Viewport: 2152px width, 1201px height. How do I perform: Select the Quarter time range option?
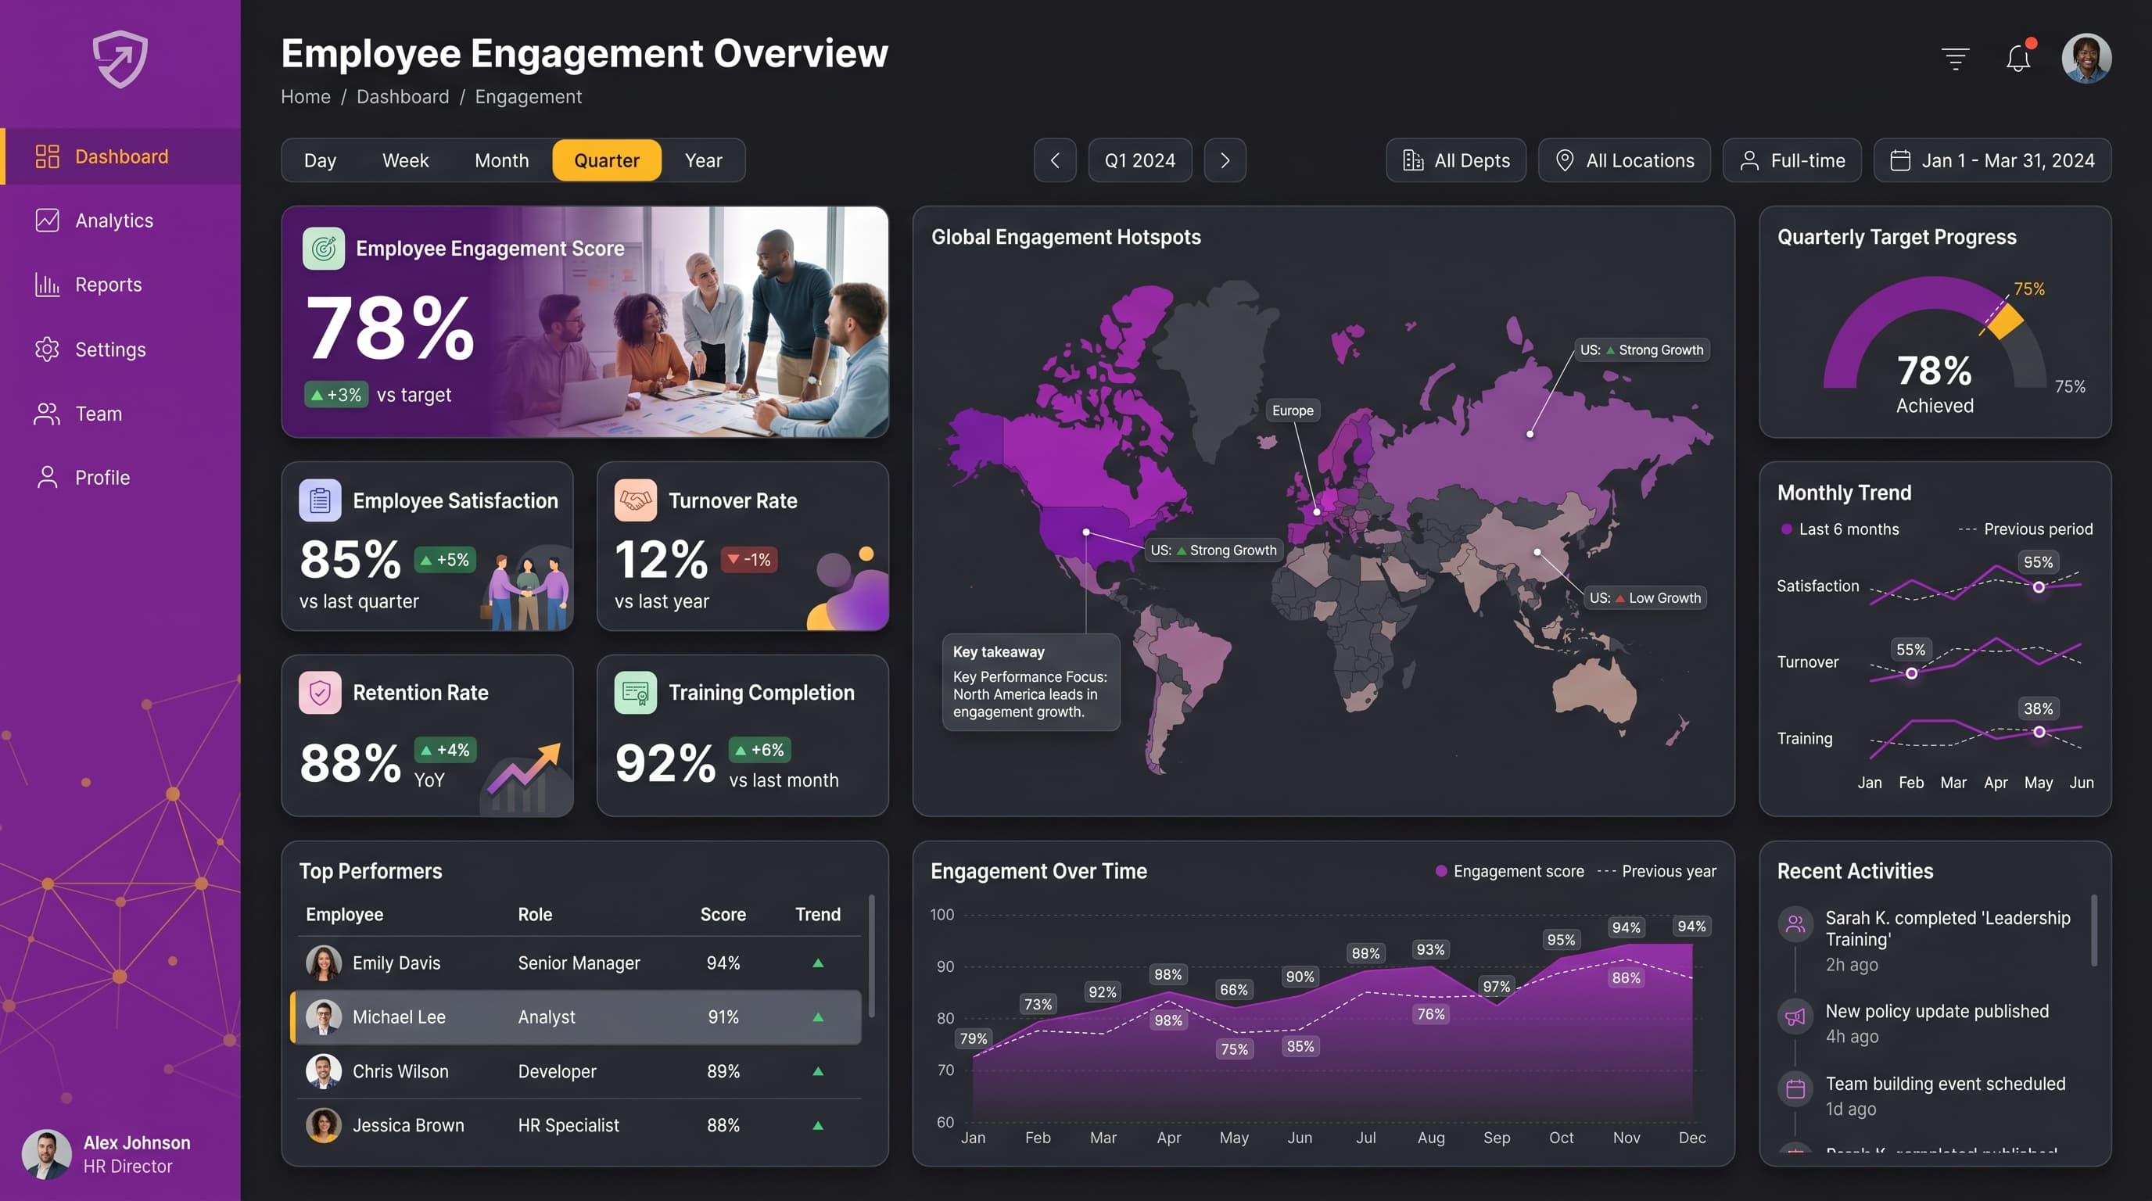click(607, 160)
